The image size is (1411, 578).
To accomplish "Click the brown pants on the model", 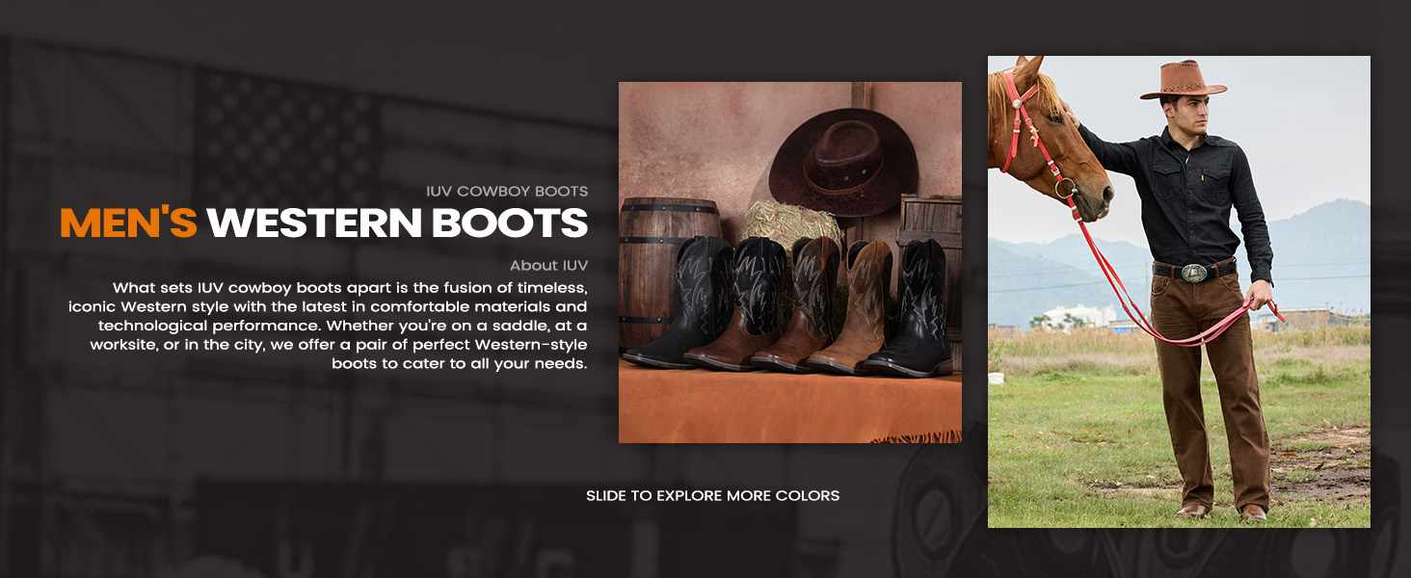I will [x=1211, y=385].
